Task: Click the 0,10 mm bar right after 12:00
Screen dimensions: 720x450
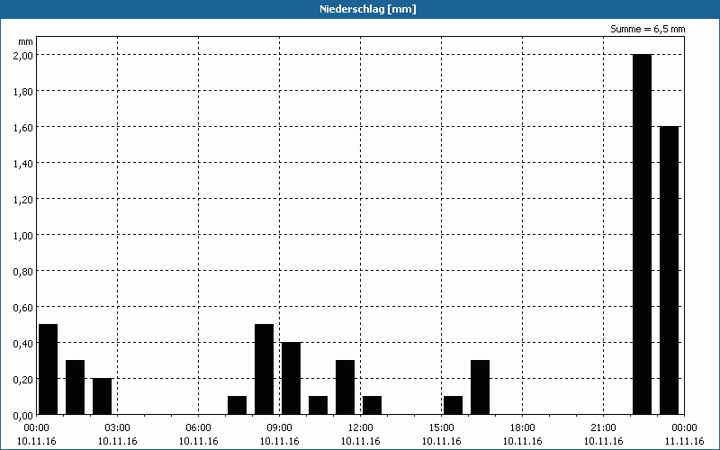Action: (x=373, y=406)
